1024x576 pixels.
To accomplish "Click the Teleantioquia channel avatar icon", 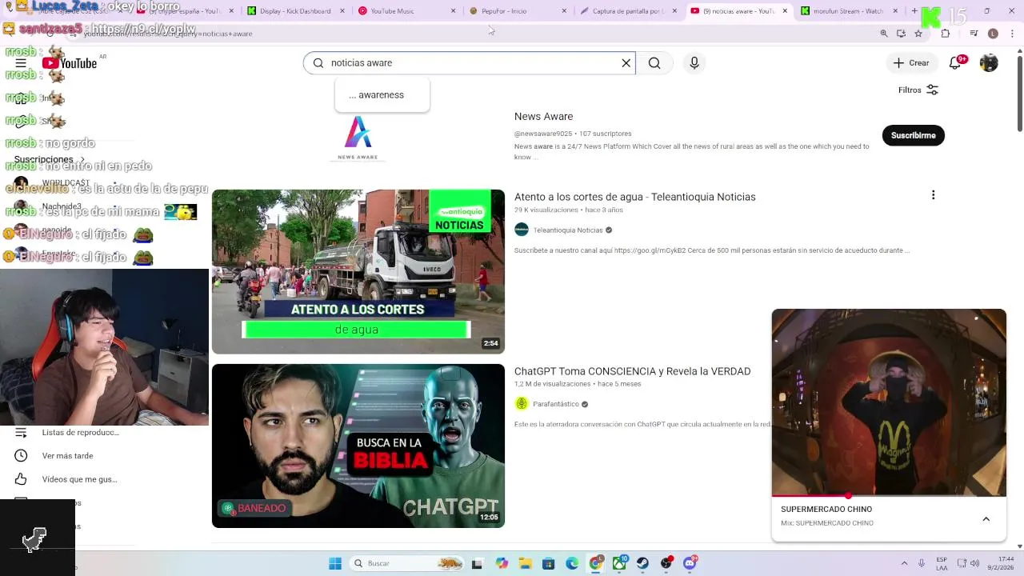I will pyautogui.click(x=522, y=230).
